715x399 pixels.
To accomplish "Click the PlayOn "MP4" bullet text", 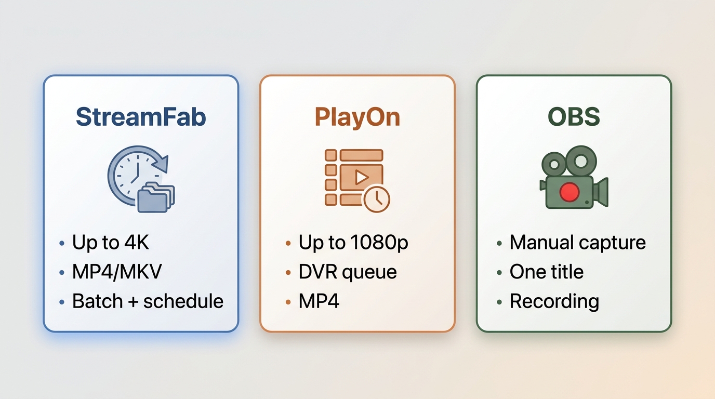I will pyautogui.click(x=319, y=301).
